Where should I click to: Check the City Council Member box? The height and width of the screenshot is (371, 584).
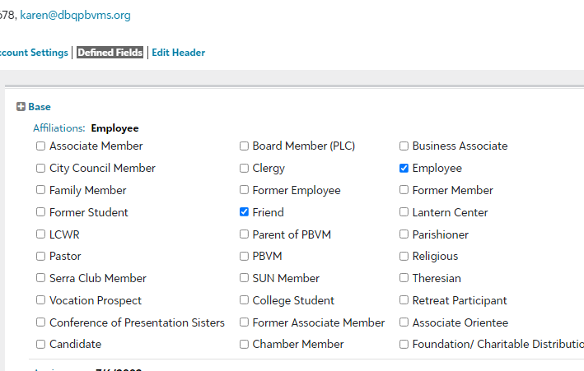click(x=41, y=169)
